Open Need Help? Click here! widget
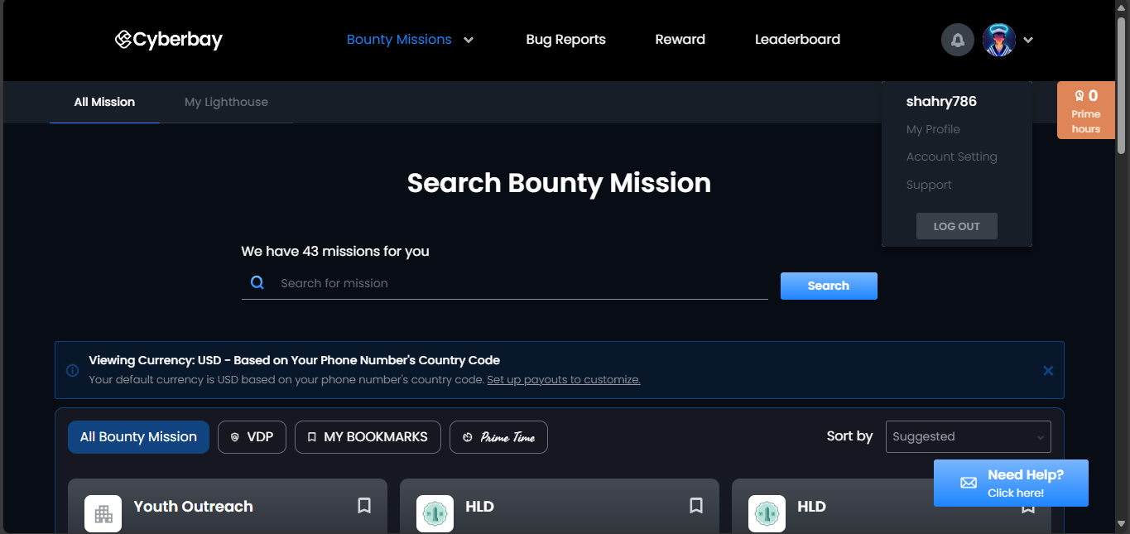The width and height of the screenshot is (1130, 534). point(1011,483)
